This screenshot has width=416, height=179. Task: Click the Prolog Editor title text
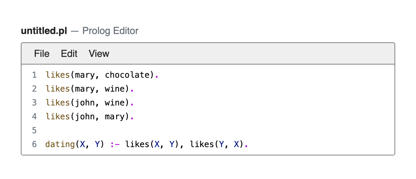point(110,31)
